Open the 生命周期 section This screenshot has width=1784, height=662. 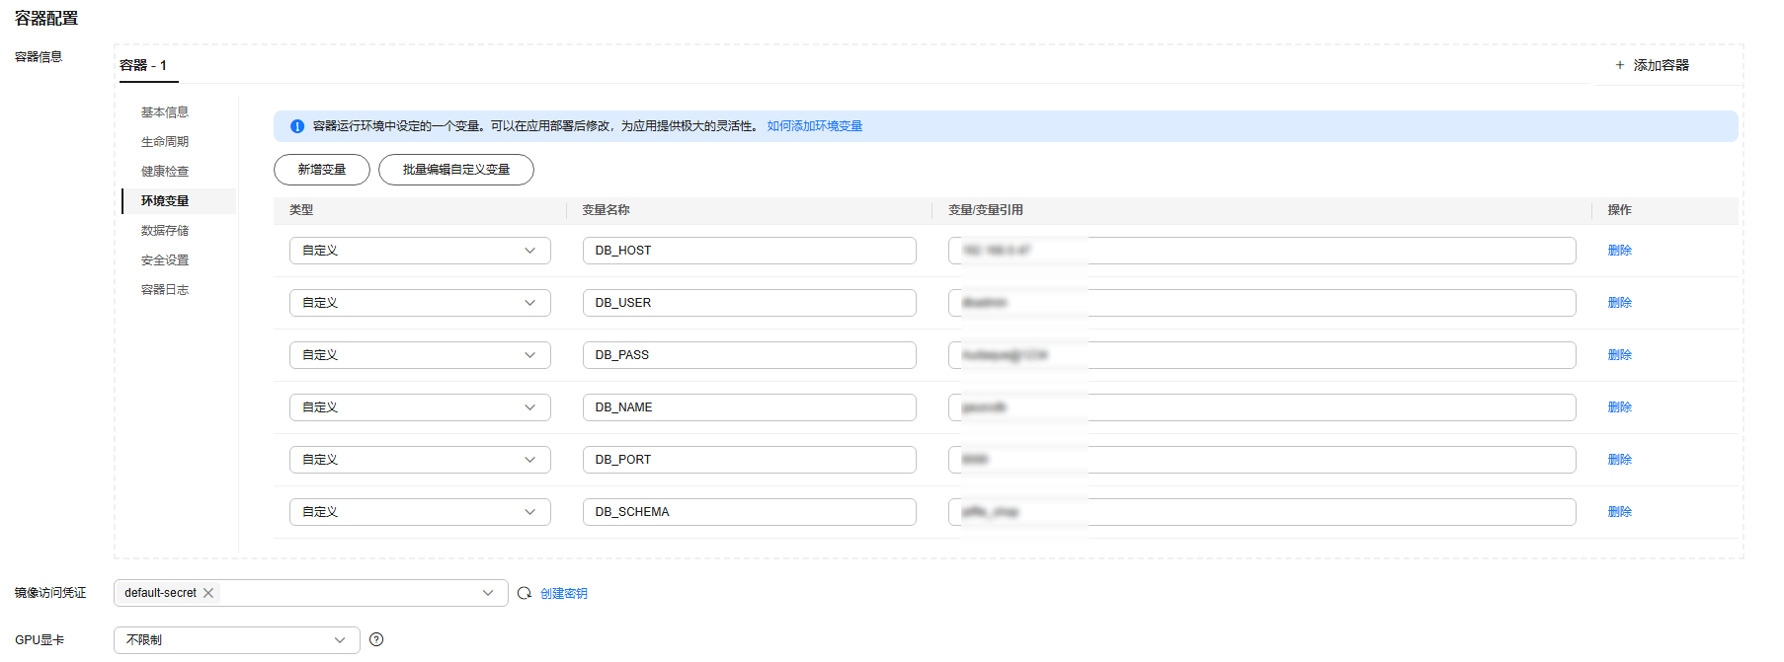coord(165,142)
